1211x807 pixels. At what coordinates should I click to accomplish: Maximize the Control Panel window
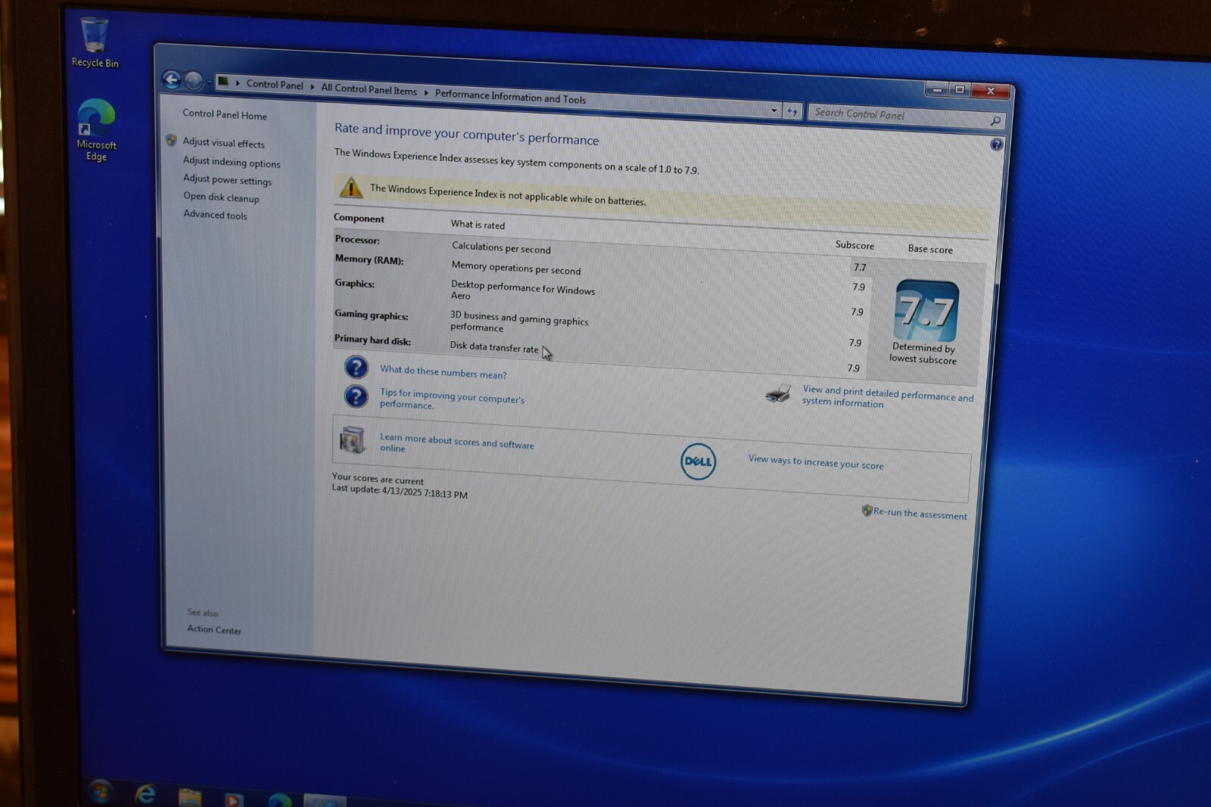959,90
